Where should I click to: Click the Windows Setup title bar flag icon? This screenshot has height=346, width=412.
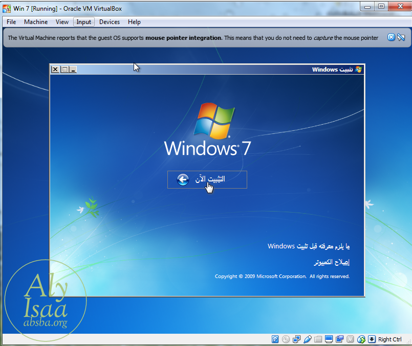pyautogui.click(x=359, y=70)
